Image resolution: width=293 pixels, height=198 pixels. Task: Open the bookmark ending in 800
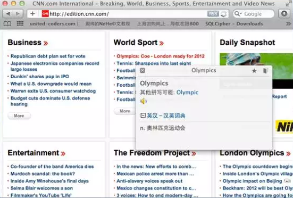pyautogui.click(x=168, y=24)
